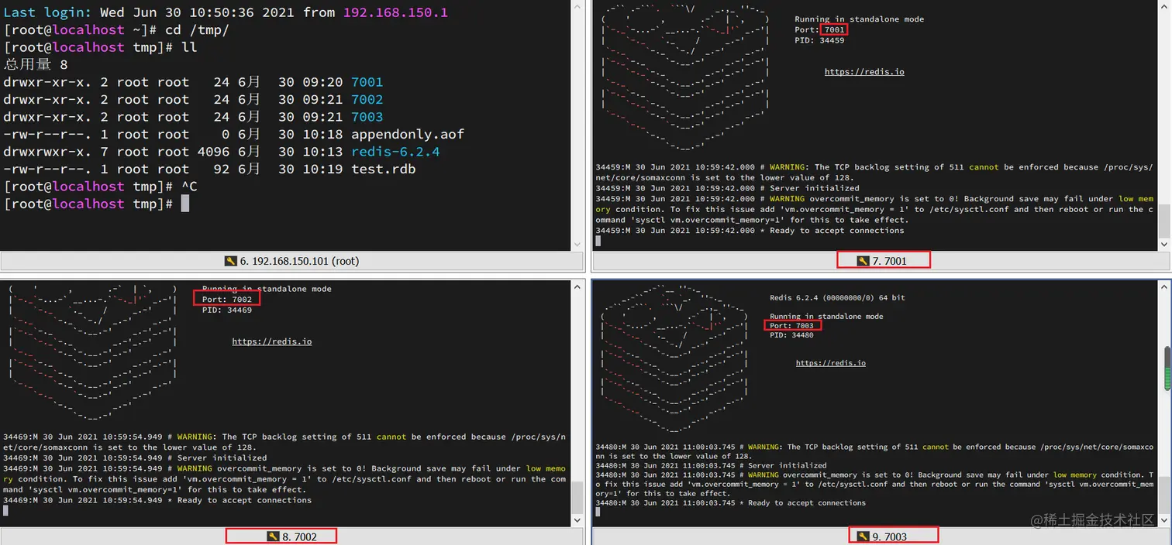This screenshot has height=545, width=1172.
Task: Activate the '8. 7002' terminal tab
Action: pos(291,536)
